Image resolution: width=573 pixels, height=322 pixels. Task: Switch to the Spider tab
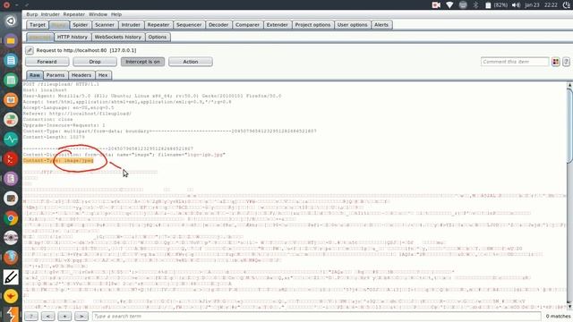(80, 25)
